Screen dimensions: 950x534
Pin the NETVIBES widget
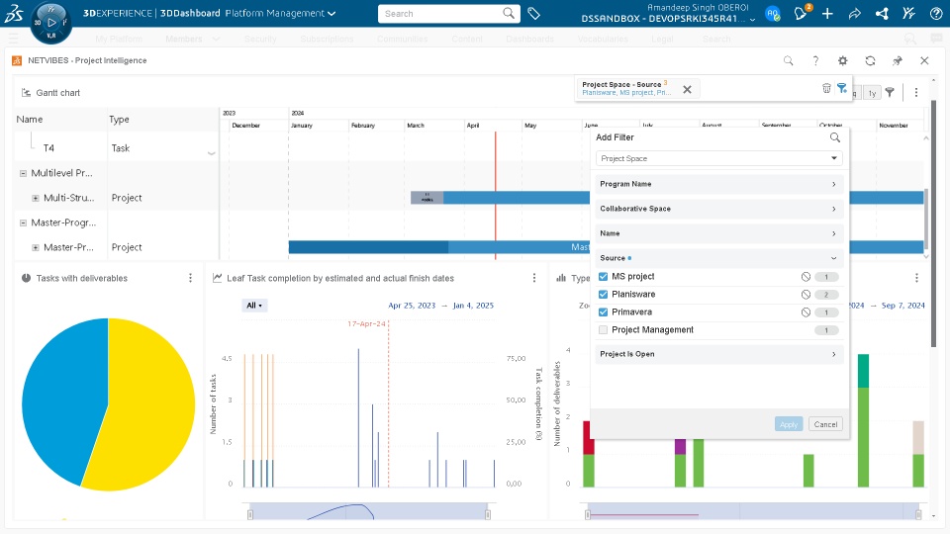point(898,60)
